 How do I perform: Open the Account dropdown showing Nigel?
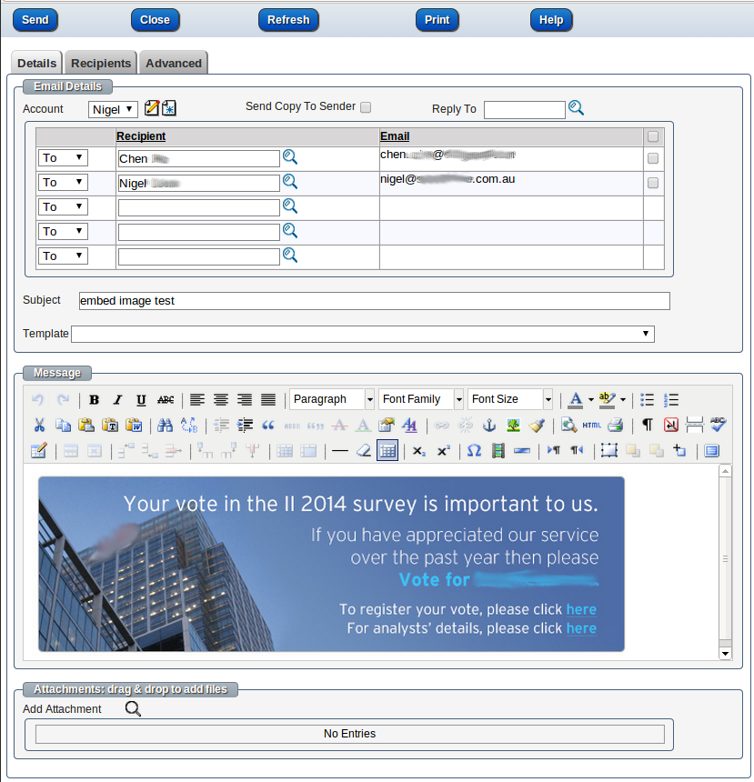pos(114,109)
